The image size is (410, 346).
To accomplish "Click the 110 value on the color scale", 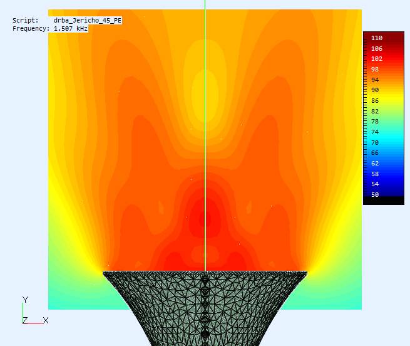I will (x=377, y=38).
